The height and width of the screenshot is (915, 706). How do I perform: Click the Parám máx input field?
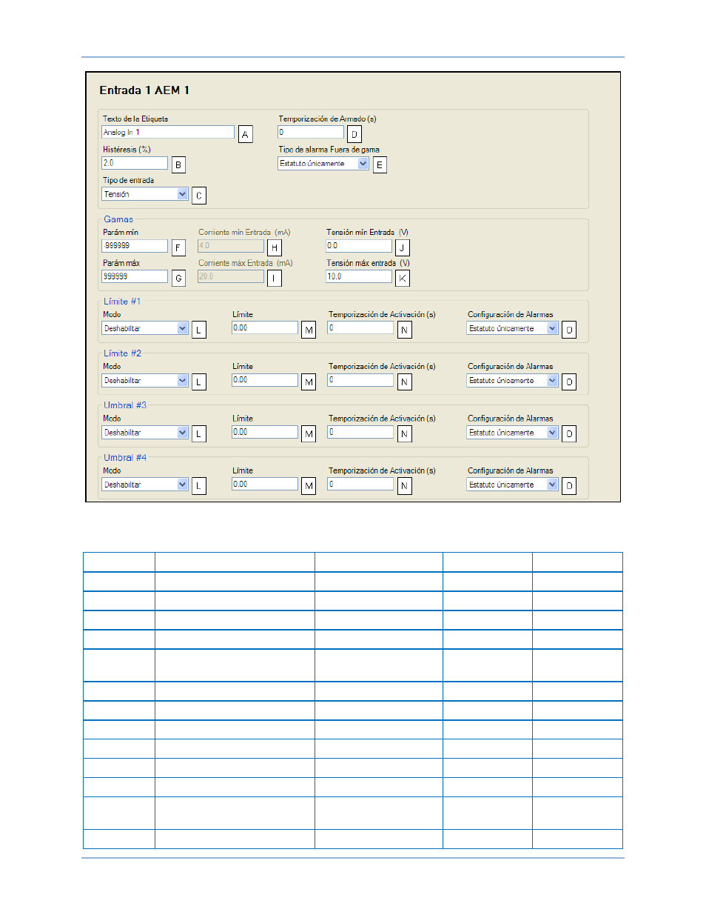tap(135, 276)
